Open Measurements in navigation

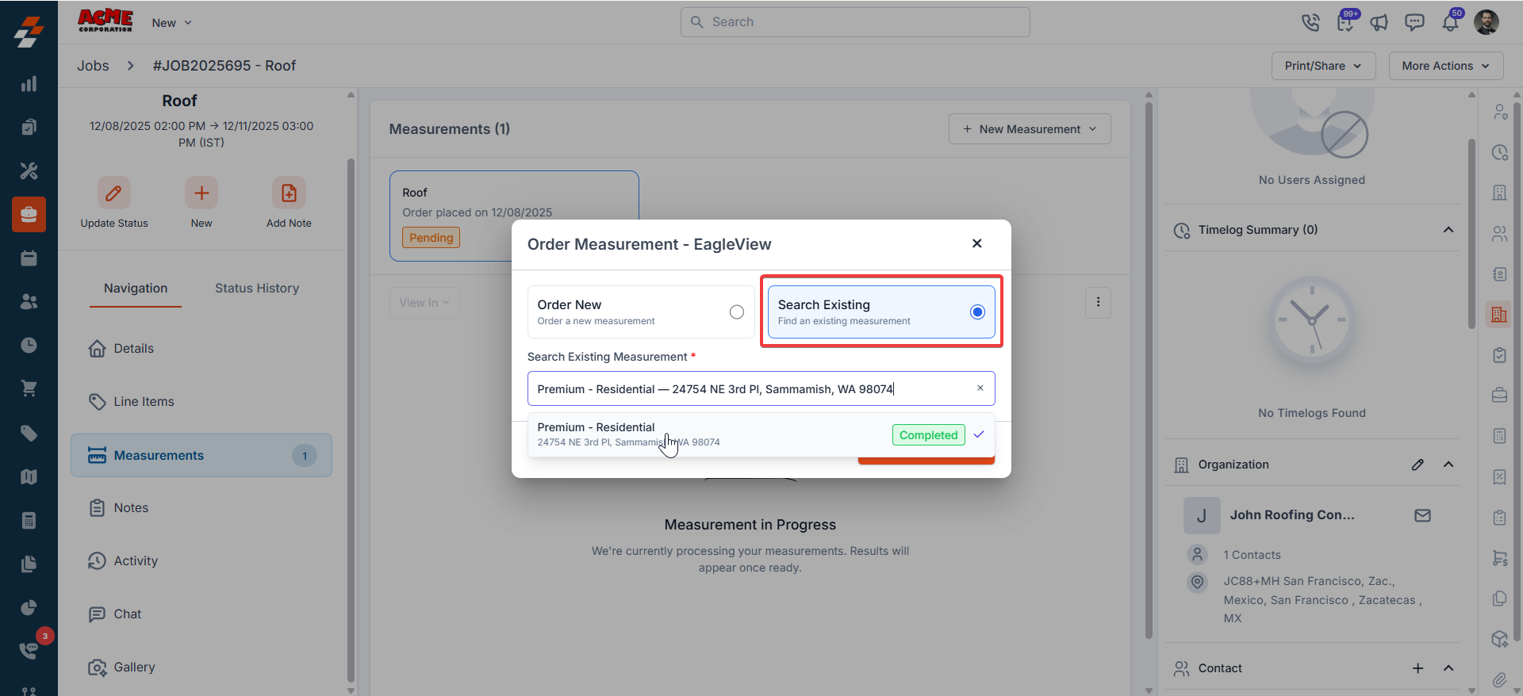coord(201,455)
